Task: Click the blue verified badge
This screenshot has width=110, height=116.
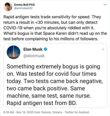Action: pyautogui.click(x=45, y=49)
